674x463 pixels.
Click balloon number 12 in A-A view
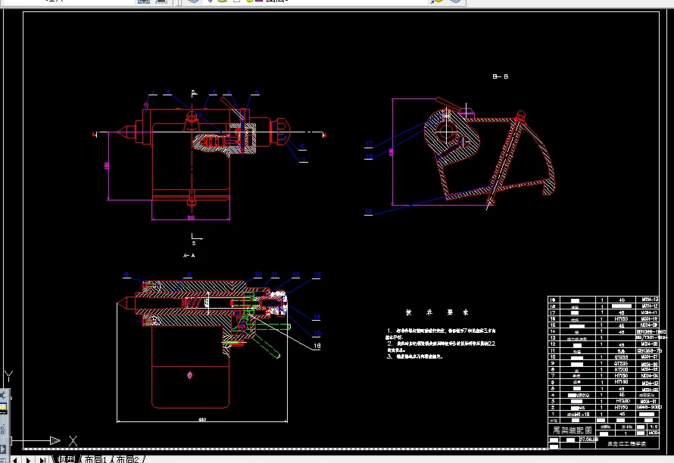click(296, 275)
